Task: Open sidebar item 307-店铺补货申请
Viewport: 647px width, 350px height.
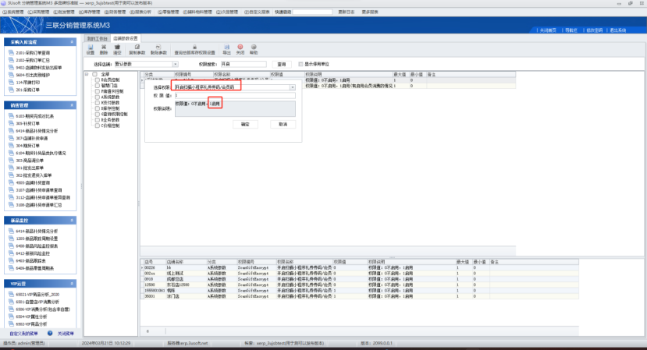Action: (x=32, y=139)
